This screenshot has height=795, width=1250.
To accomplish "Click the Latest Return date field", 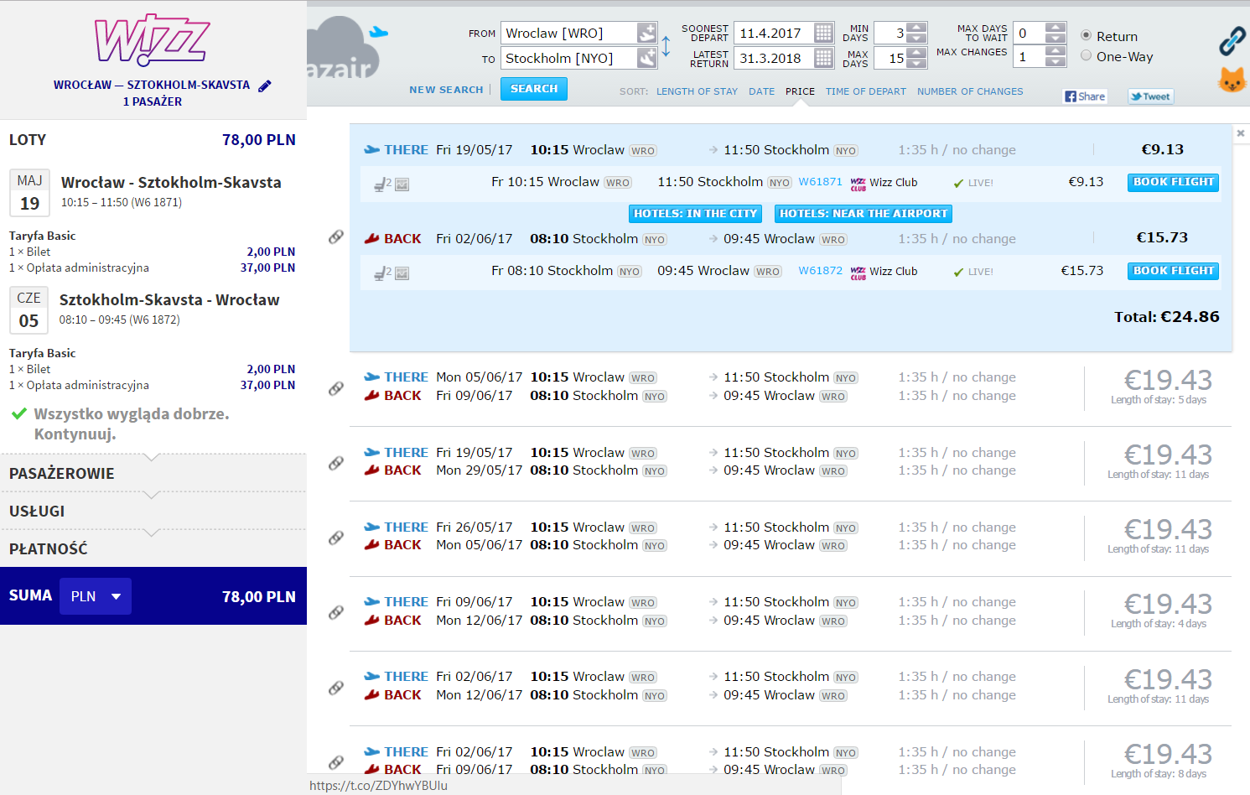I will (x=774, y=58).
